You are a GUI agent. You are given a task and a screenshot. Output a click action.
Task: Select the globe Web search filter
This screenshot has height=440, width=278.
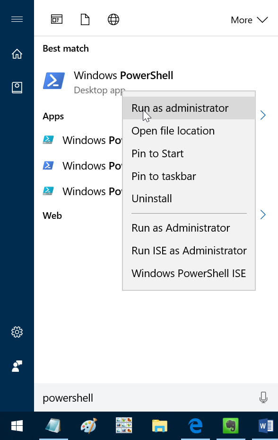point(113,19)
